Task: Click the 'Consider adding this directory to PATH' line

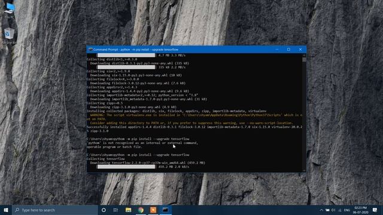Action: click(191, 123)
